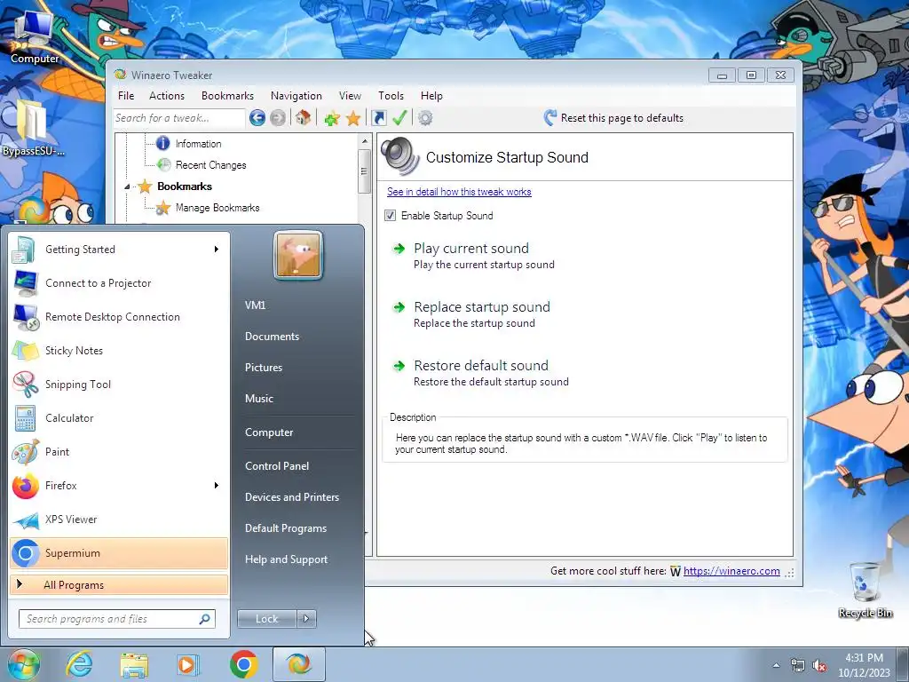Click the tree panel vertical scrollbar thumb
The image size is (909, 682).
pos(364,171)
